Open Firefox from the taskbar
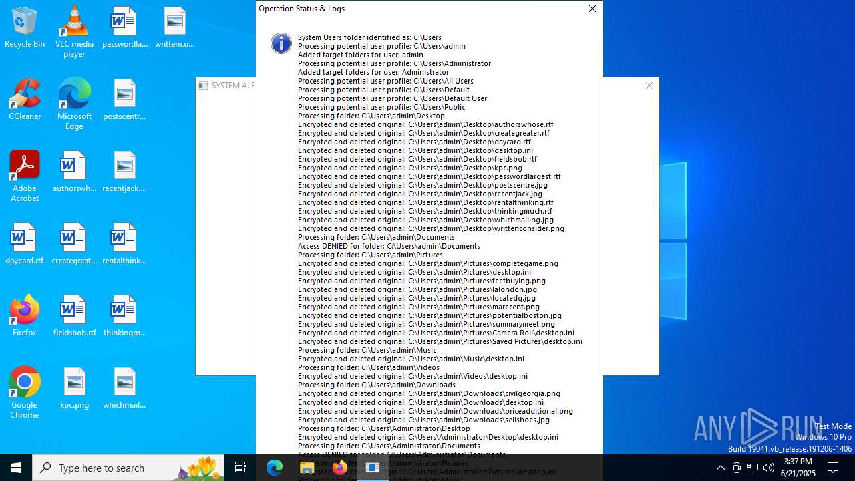This screenshot has width=855, height=481. 339,468
